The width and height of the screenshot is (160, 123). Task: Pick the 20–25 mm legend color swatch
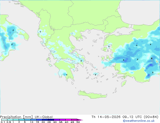click(45, 120)
